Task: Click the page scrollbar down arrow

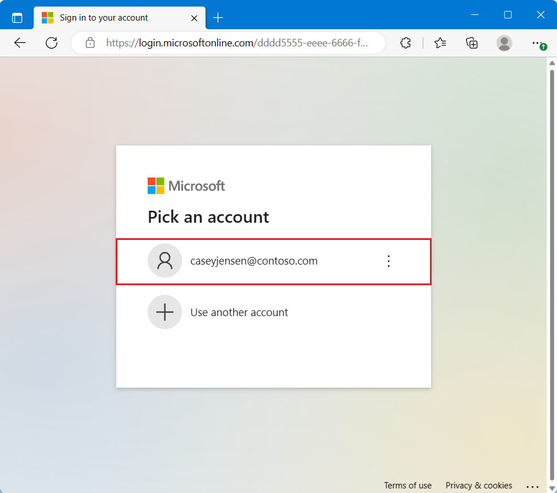Action: coord(552,489)
